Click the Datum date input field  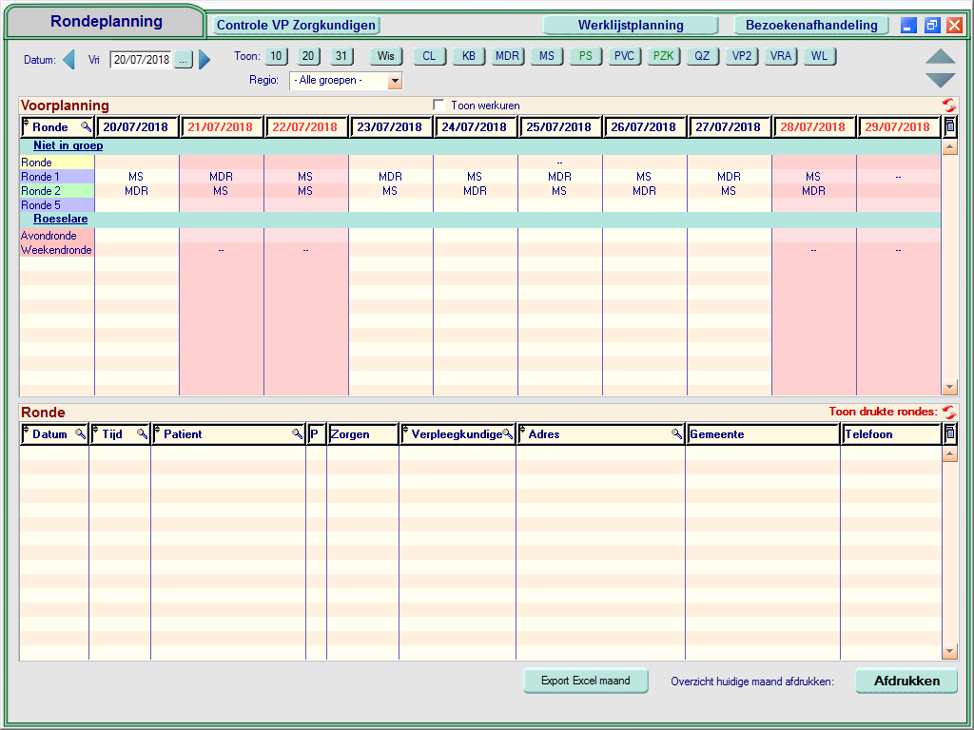click(x=141, y=60)
